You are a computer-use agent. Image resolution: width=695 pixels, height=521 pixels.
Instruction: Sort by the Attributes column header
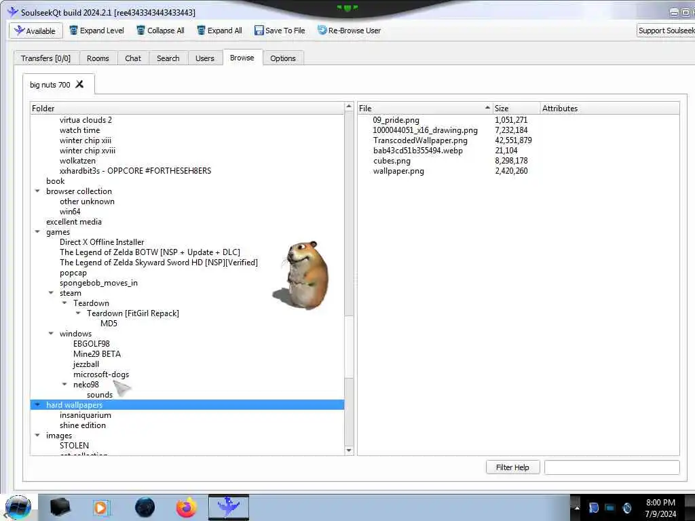coord(609,109)
